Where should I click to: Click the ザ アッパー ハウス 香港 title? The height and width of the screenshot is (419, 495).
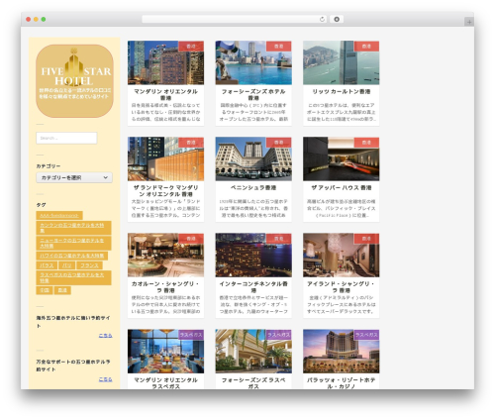(x=342, y=187)
